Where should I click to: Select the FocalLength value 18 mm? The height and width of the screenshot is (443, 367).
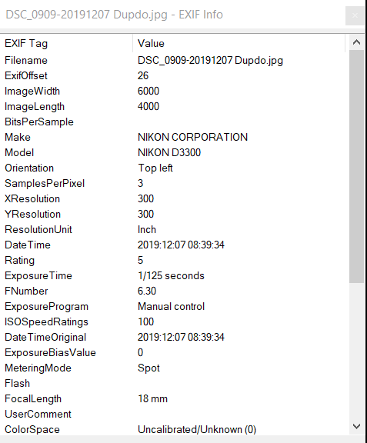(x=152, y=398)
